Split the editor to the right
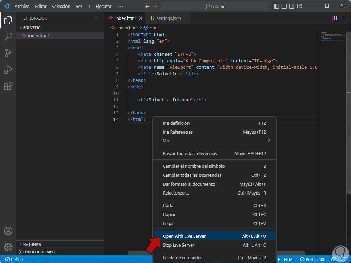 click(x=334, y=18)
